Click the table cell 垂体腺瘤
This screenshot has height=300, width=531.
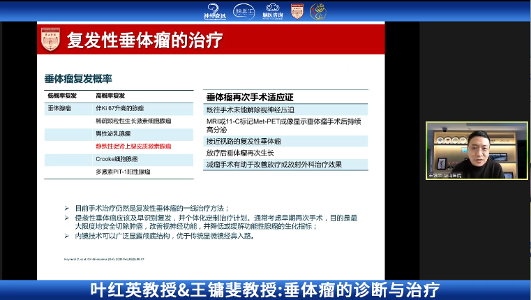click(59, 108)
